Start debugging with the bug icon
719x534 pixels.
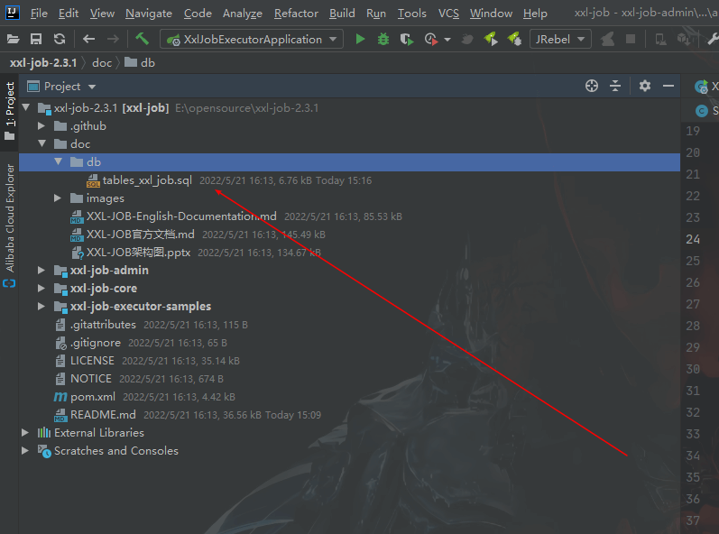pos(383,40)
